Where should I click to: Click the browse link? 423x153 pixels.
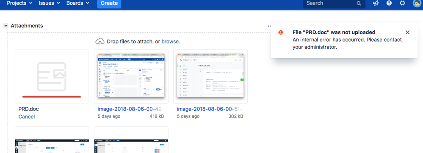click(x=171, y=42)
